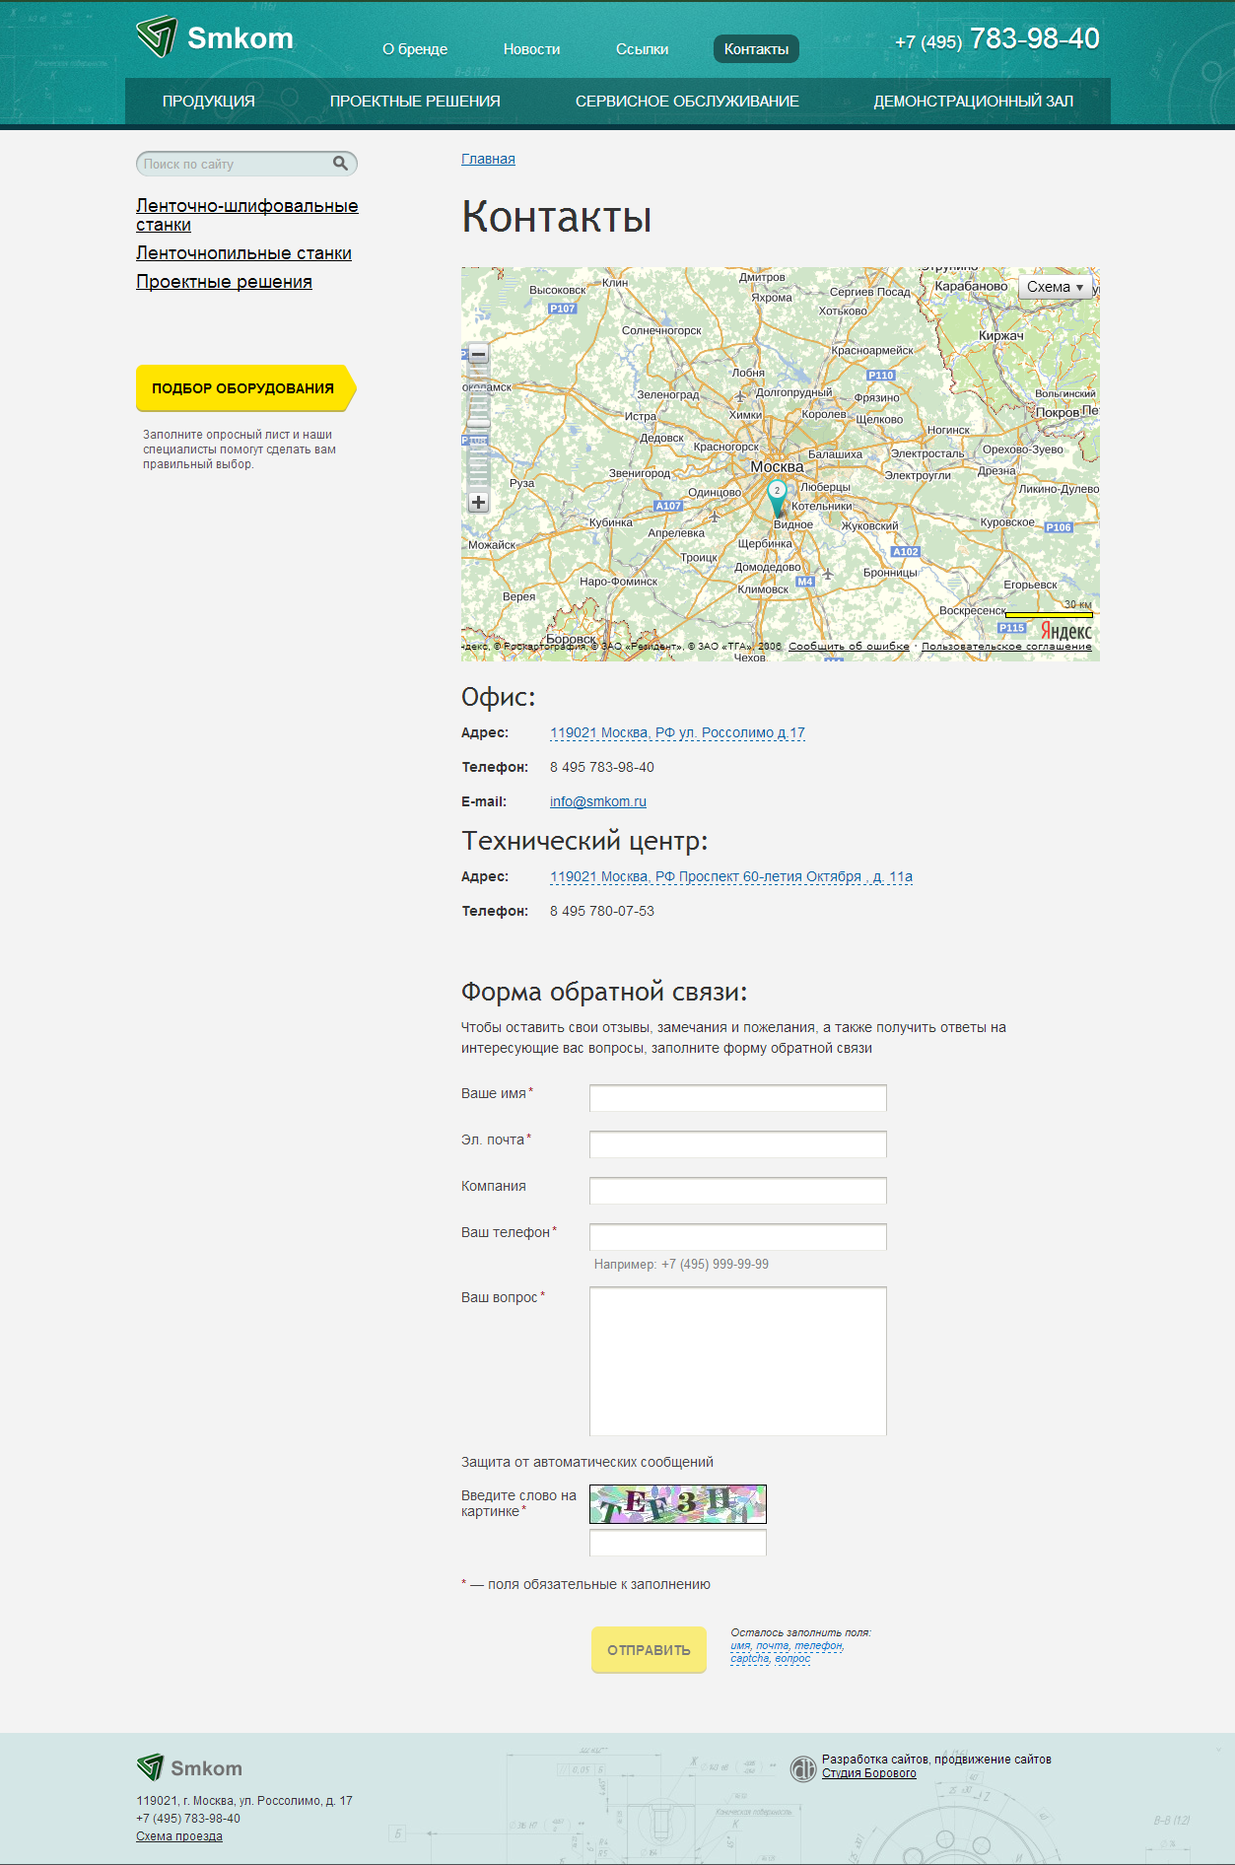Click the info@smkom.ru email link
Screen dimensions: 1235x1865
pyautogui.click(x=598, y=801)
